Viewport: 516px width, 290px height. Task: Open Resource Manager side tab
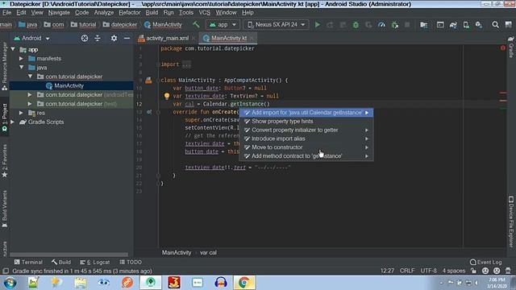[5, 66]
